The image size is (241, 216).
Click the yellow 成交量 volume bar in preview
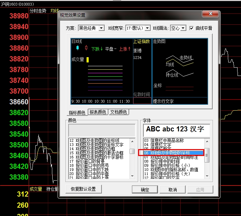click(x=88, y=60)
